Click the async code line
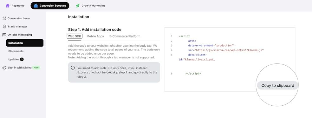 point(192,41)
